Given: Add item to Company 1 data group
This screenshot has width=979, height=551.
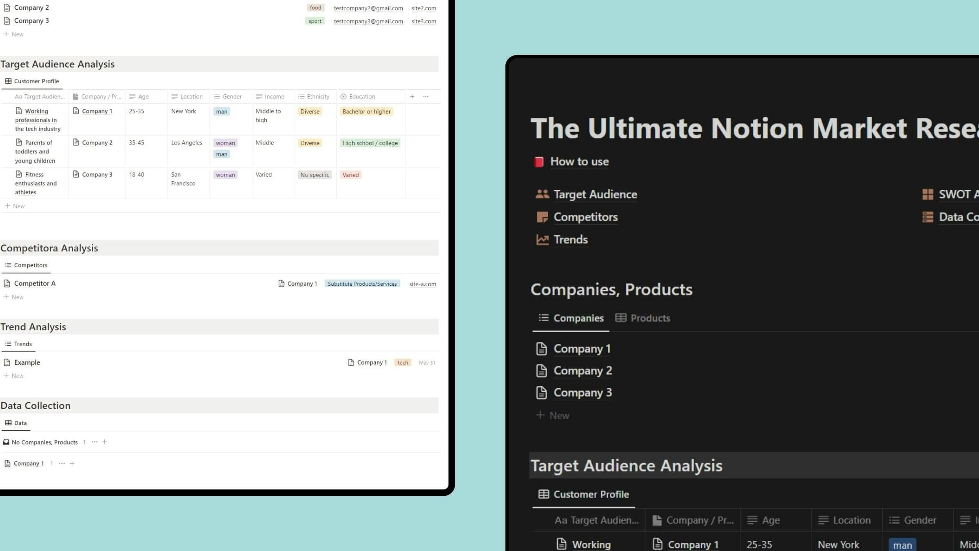Looking at the screenshot, I should pyautogui.click(x=72, y=463).
